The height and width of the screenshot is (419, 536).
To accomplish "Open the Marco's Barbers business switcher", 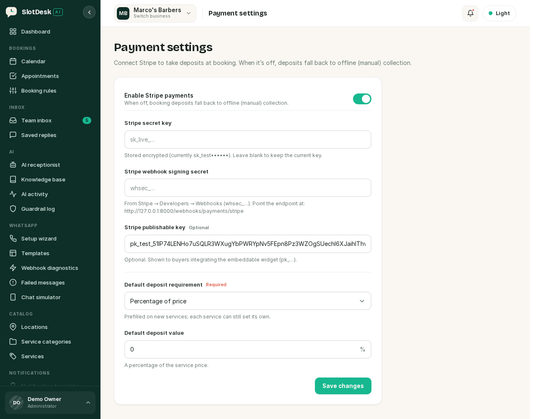I will tap(155, 13).
